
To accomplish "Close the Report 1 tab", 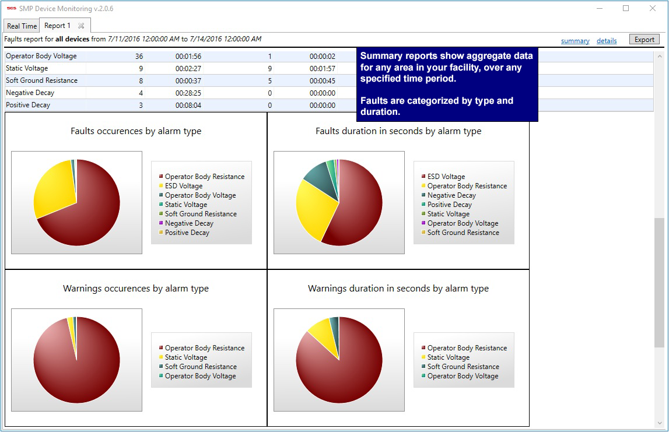I will 81,26.
